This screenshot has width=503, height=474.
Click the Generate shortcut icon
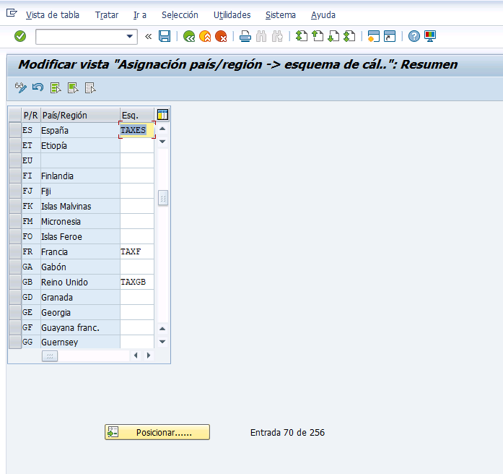click(390, 36)
